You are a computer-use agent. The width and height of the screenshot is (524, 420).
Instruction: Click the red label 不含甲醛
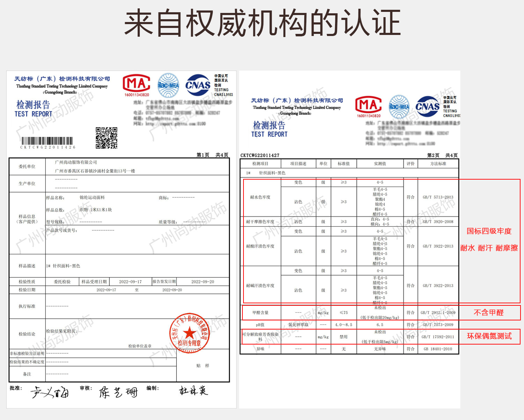[489, 312]
